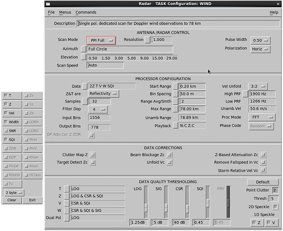Click the SQI threshold slider handle

click(x=208, y=203)
